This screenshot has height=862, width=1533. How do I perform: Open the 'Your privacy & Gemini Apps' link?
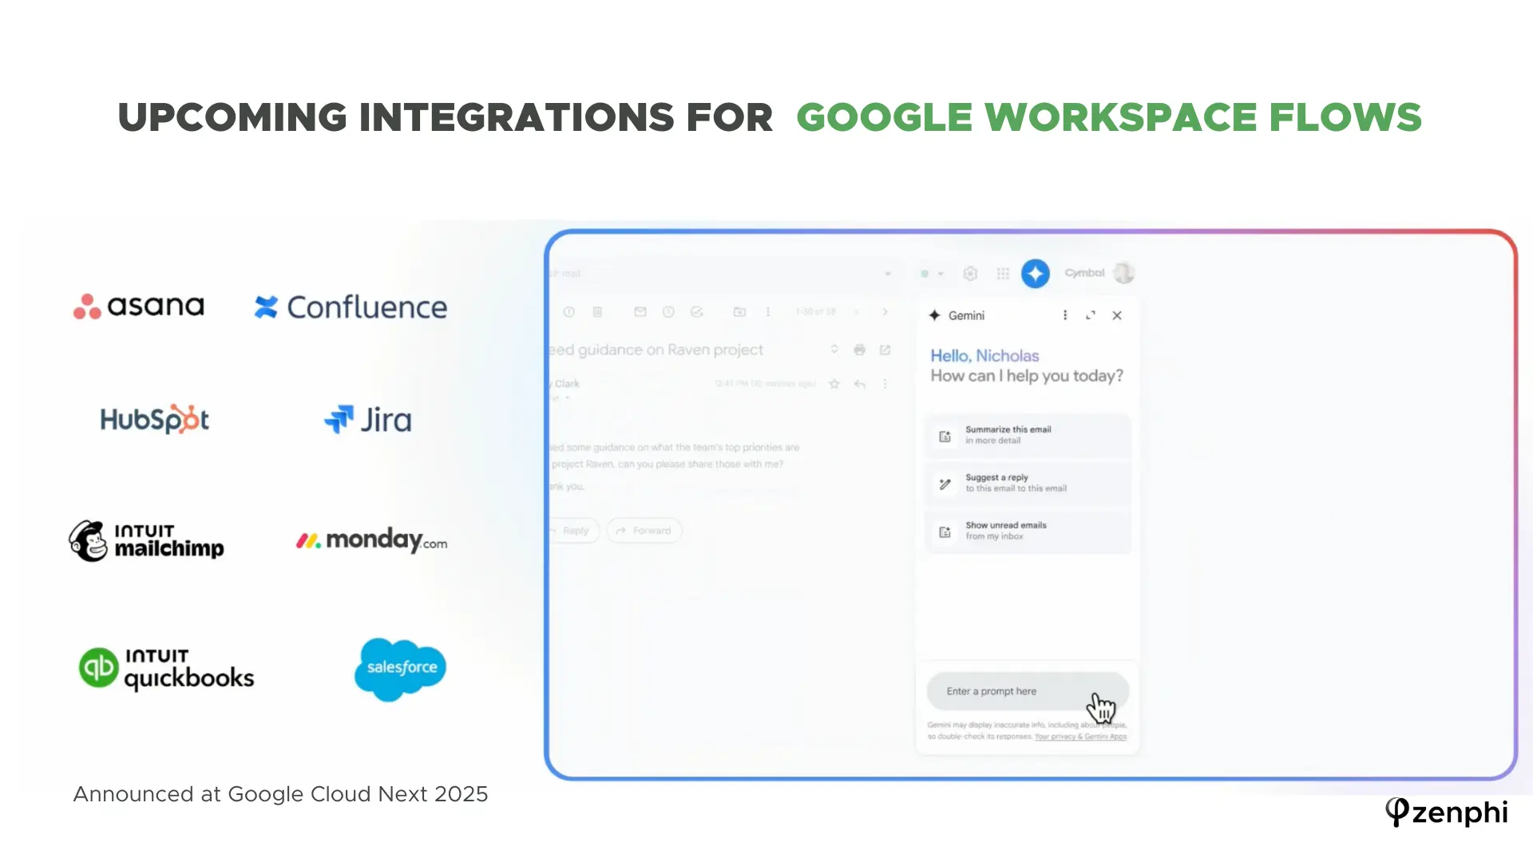coord(1080,737)
